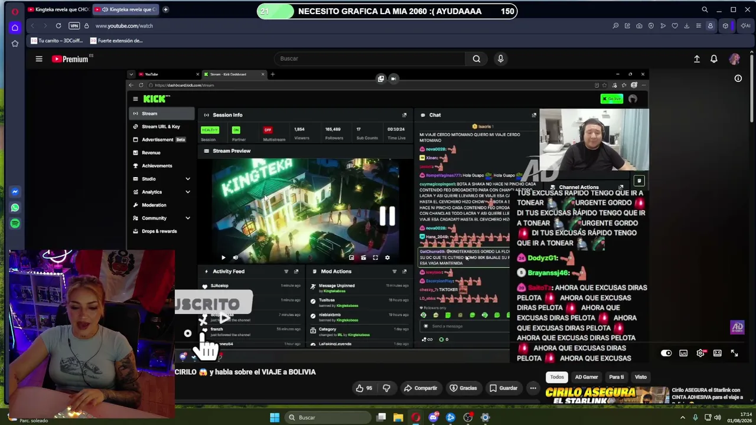756x425 pixels.
Task: Enter fullscreen in the YouTube player
Action: coord(734,354)
